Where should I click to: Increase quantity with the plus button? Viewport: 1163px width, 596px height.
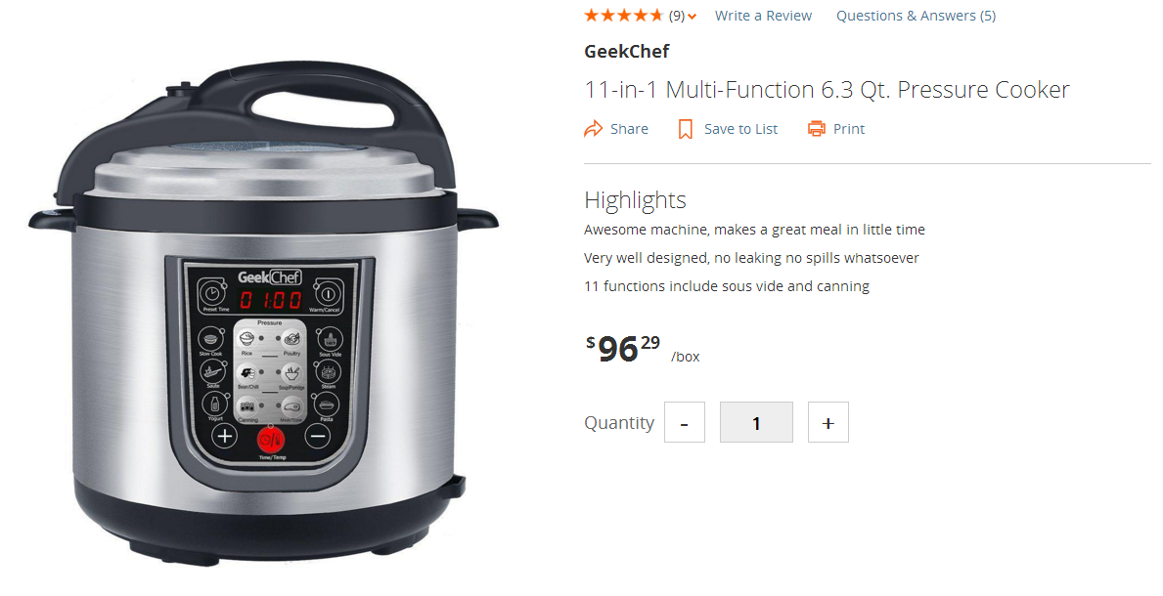point(828,422)
